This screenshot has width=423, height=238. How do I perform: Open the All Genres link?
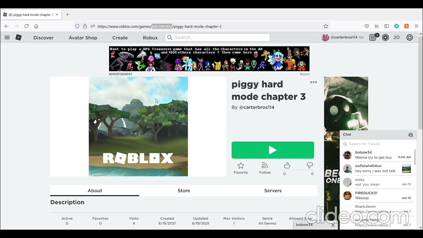267,223
